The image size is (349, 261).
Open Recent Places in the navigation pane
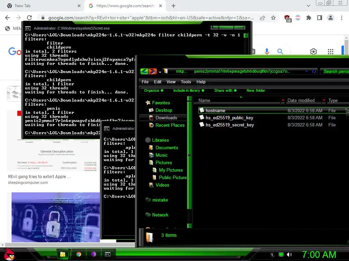point(170,125)
